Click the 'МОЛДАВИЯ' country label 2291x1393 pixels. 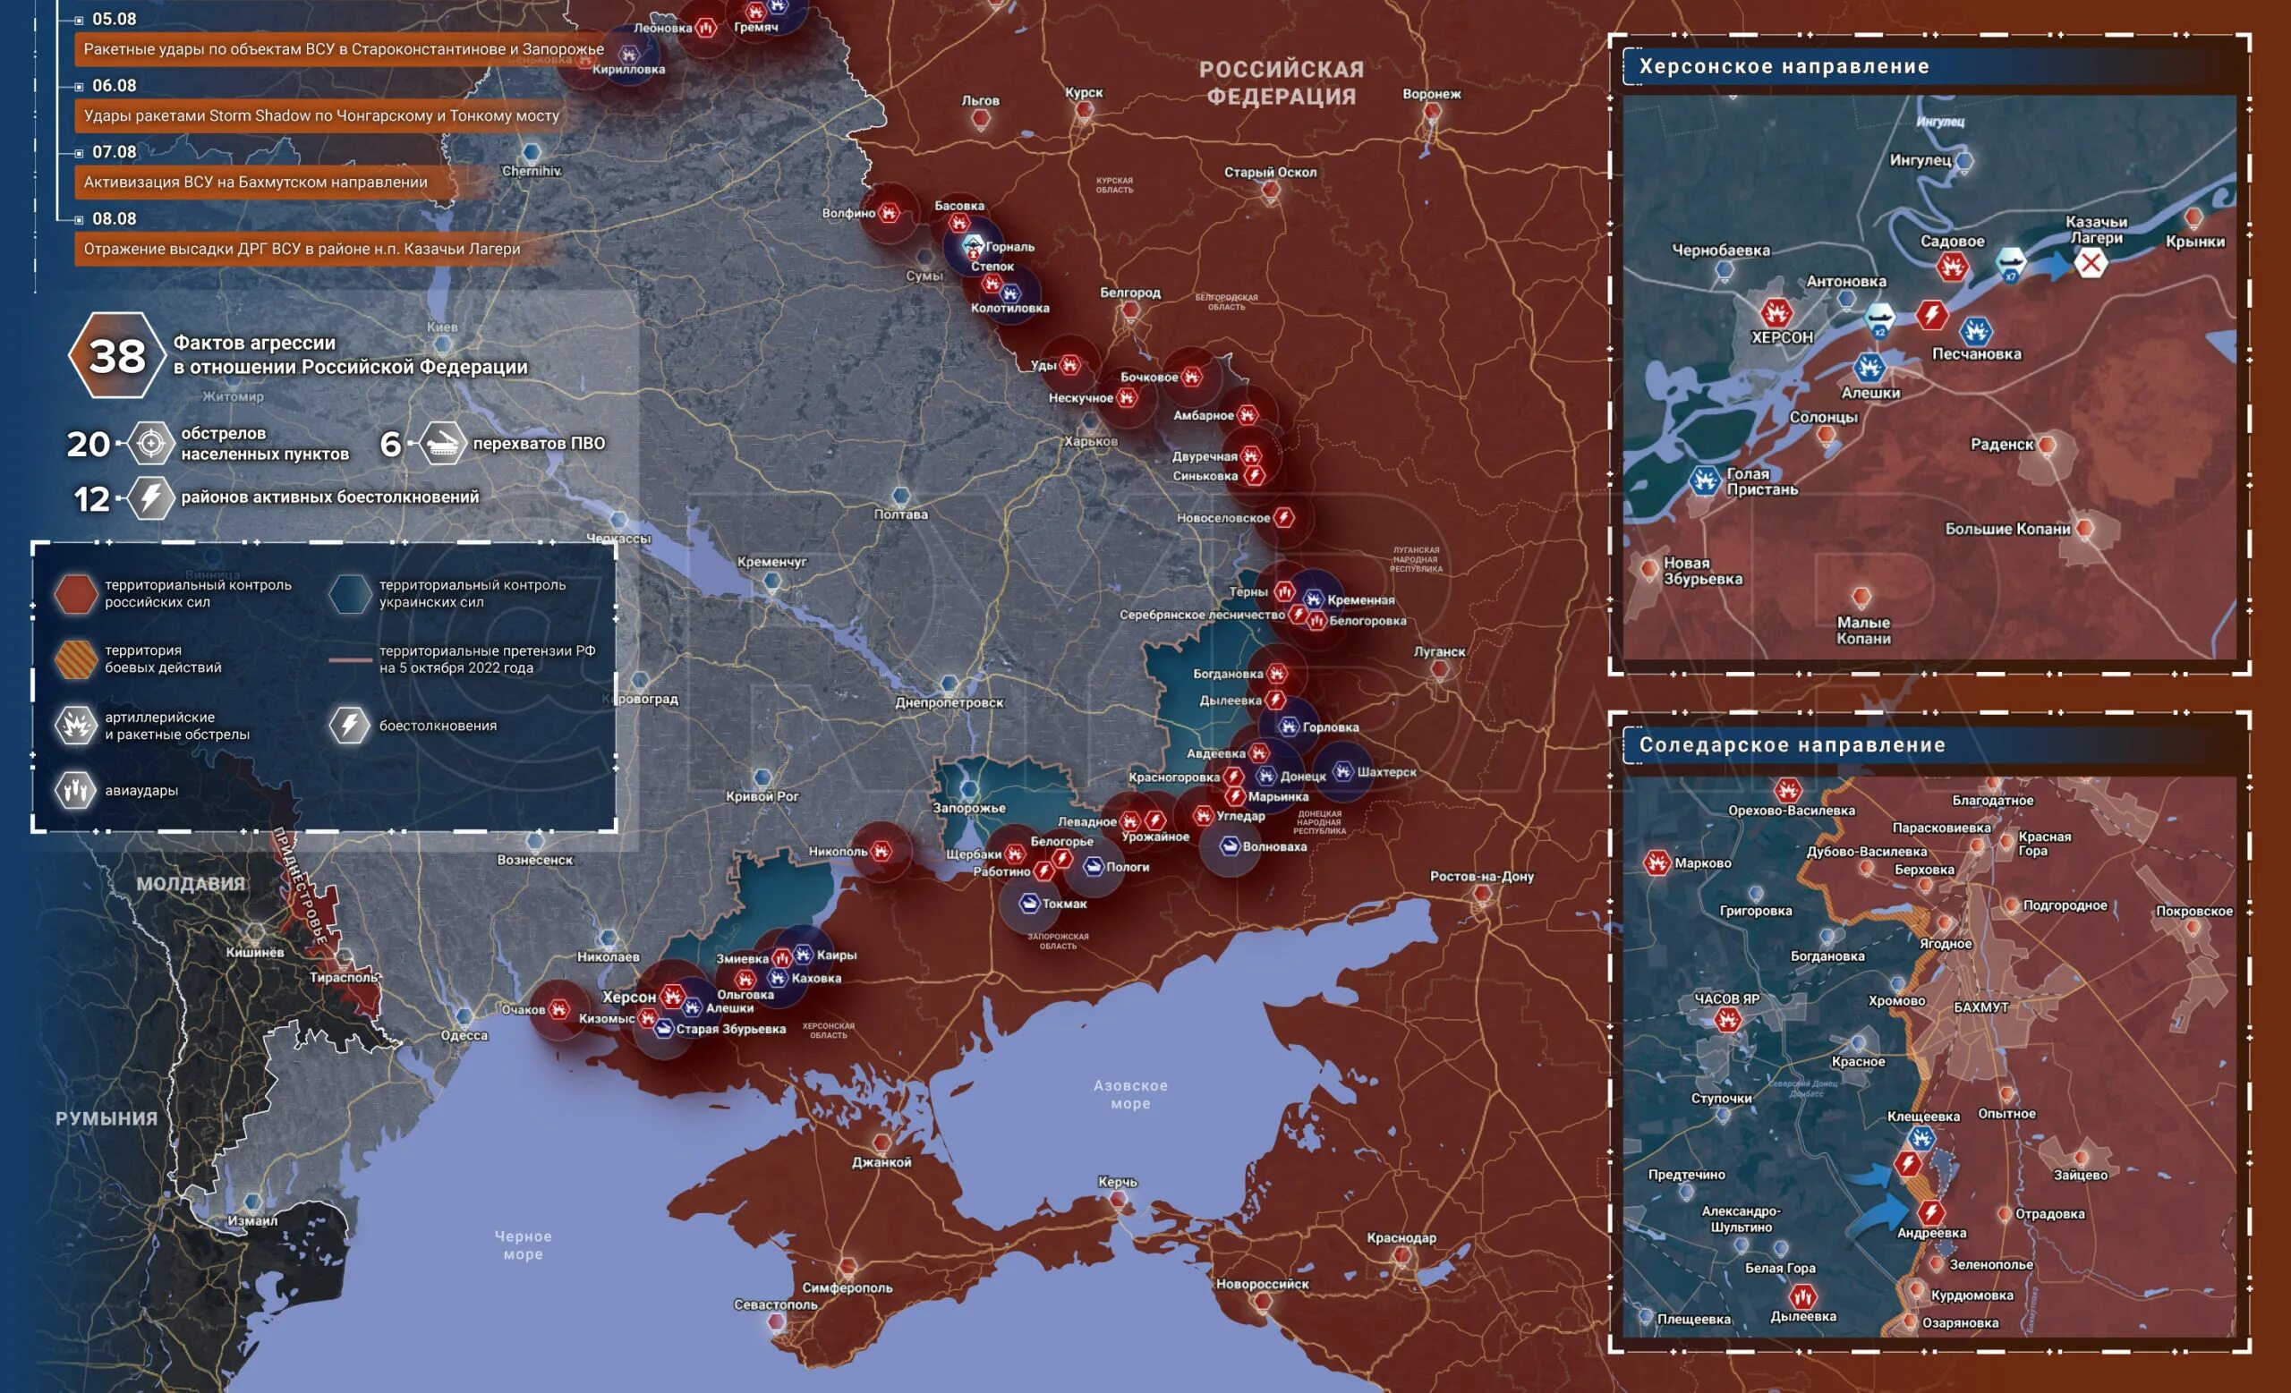pos(191,884)
